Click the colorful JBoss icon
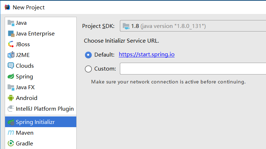This screenshot has height=149, width=266. [x=11, y=44]
